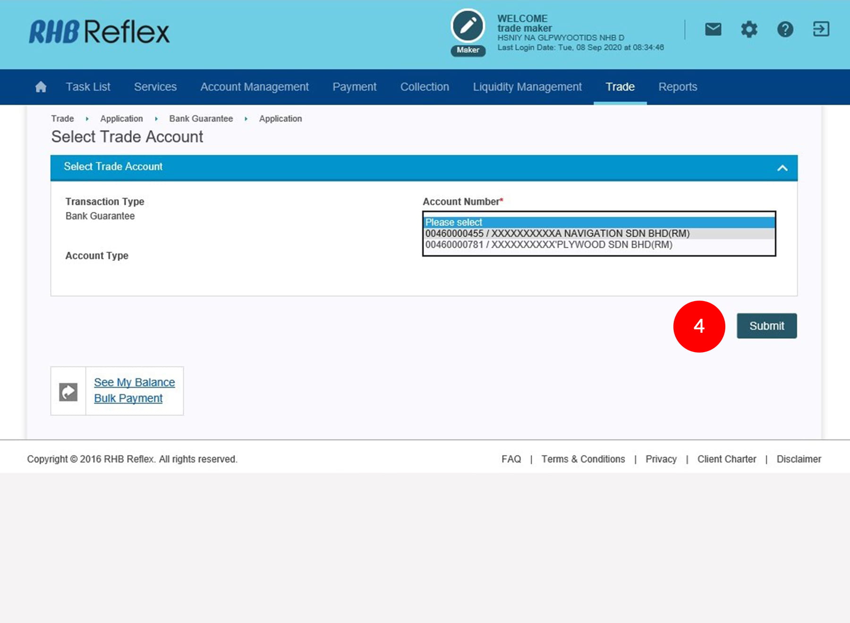Viewport: 850px width, 623px height.
Task: Click Bank Guarantee in the breadcrumb
Action: [x=201, y=119]
